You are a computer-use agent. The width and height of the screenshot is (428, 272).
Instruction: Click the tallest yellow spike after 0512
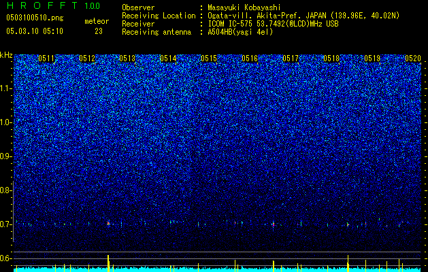click(108, 263)
